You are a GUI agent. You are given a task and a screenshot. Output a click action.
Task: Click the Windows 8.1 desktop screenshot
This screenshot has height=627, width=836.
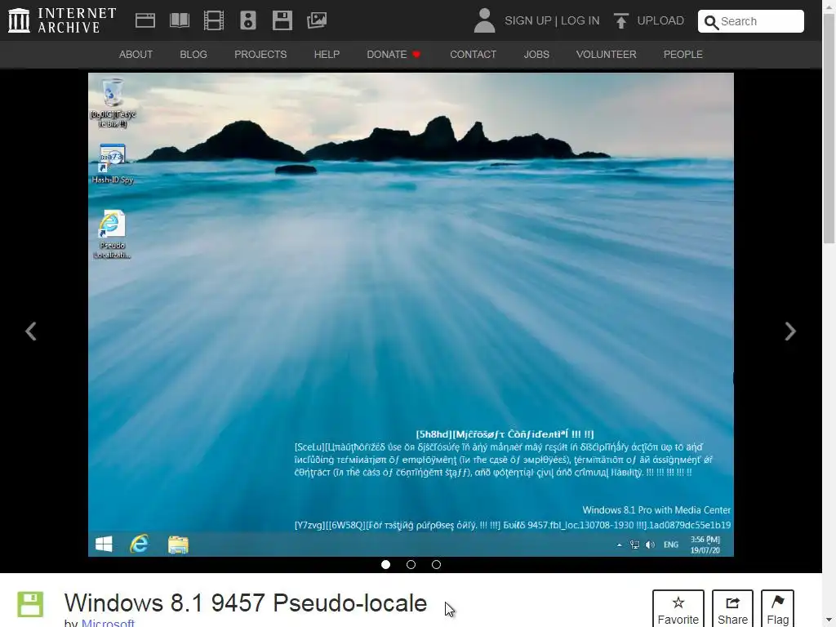(x=411, y=314)
